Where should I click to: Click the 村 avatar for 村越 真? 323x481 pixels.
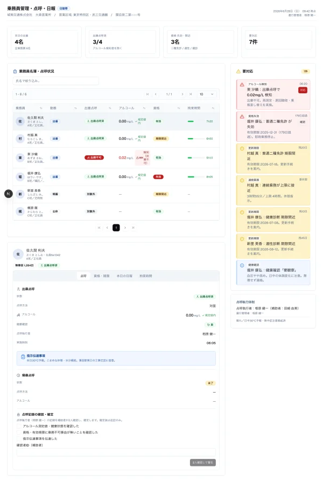point(20,139)
